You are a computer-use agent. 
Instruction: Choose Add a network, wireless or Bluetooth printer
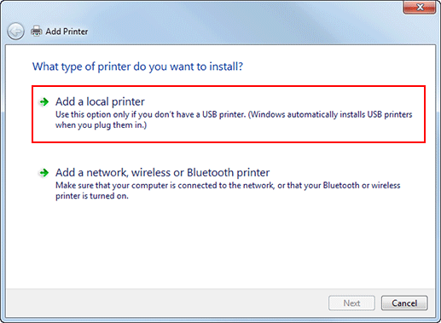162,172
